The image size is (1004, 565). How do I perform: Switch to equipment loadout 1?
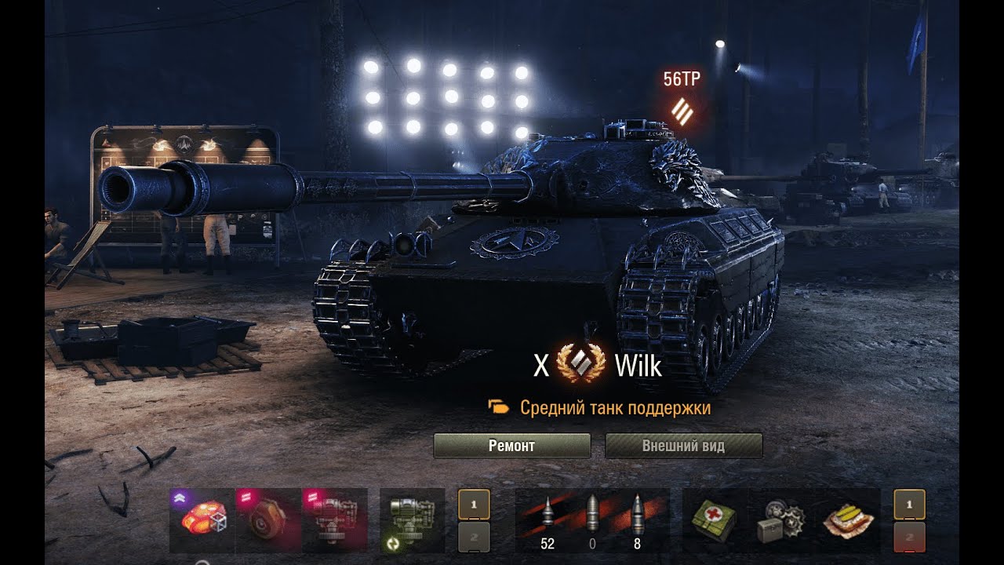coord(475,505)
